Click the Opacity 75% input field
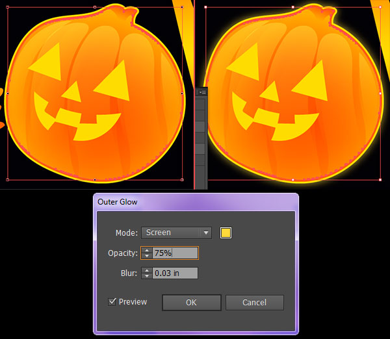 (x=175, y=253)
